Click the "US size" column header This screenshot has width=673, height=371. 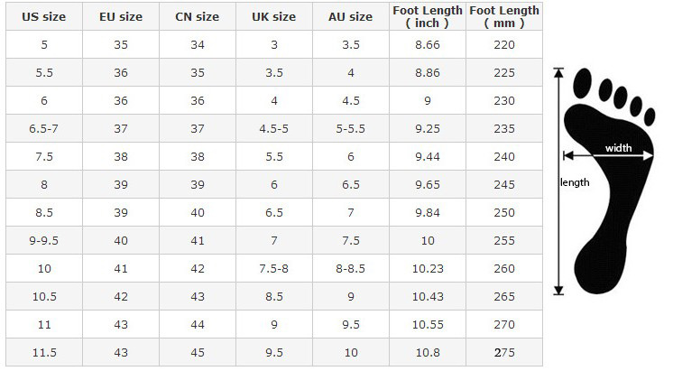(x=43, y=16)
